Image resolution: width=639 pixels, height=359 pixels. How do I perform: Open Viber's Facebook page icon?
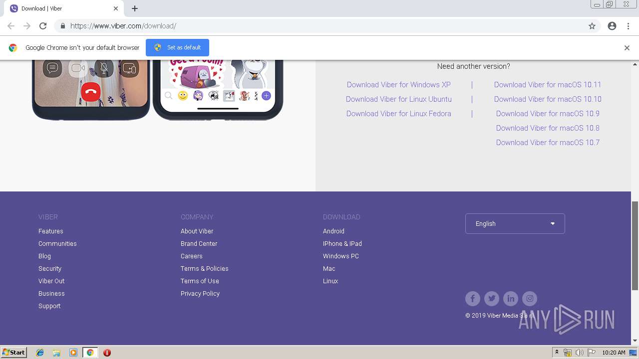point(473,299)
